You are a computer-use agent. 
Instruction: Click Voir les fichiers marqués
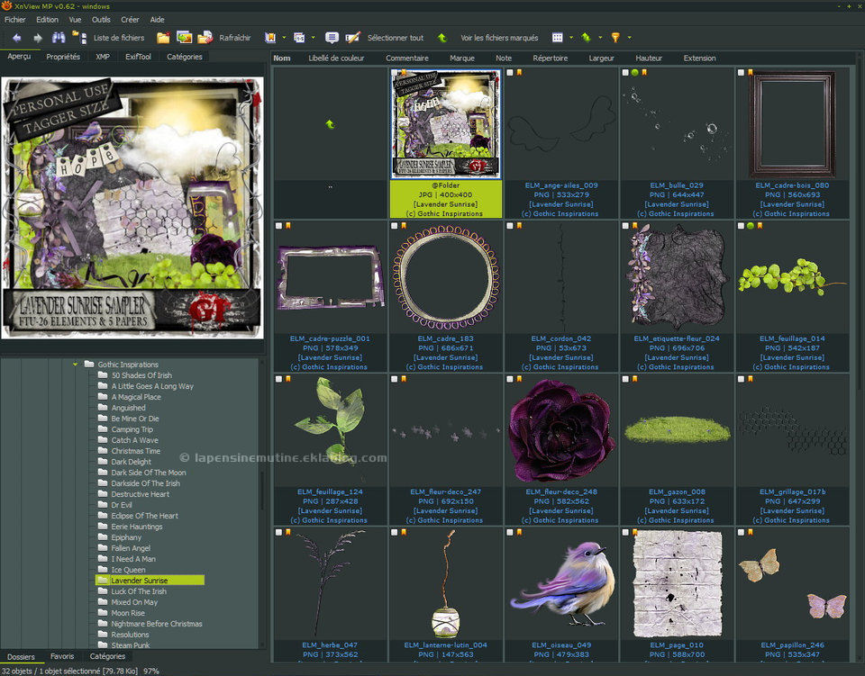[499, 38]
